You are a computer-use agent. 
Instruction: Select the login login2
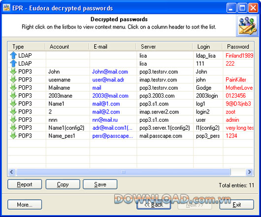click(202, 111)
